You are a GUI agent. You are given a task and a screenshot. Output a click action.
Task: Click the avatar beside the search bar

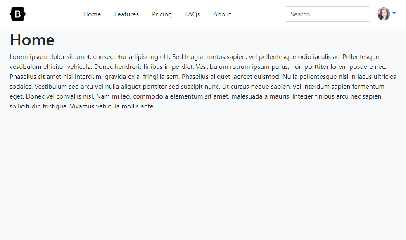pos(383,14)
